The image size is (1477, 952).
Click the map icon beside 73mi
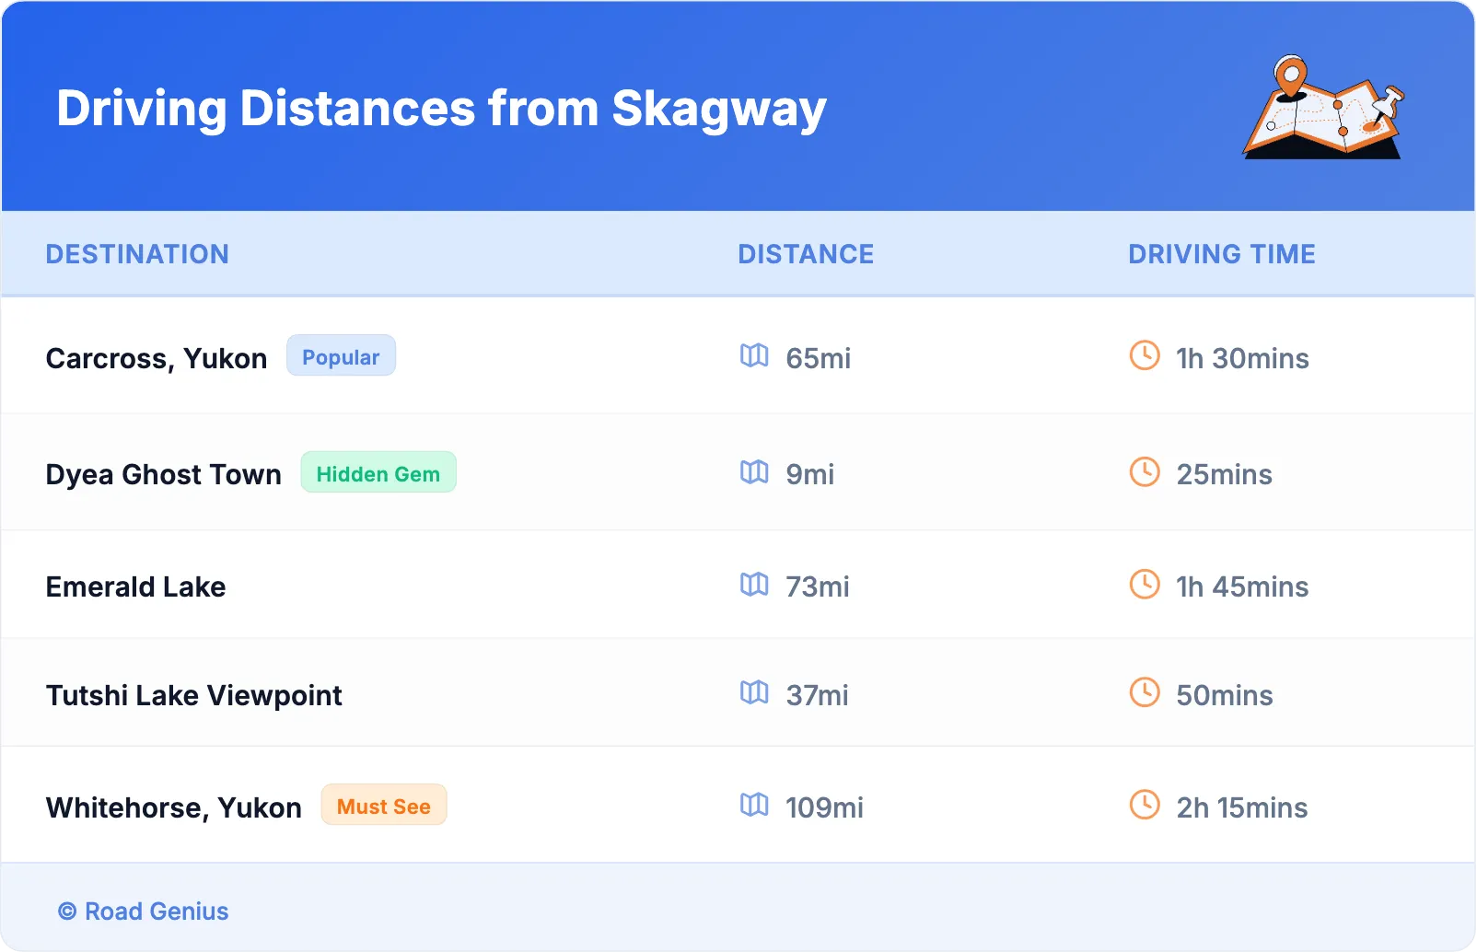(754, 585)
